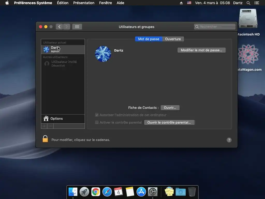
Task: Toggle Activer le contrôle parental checkbox
Action: 97,122
